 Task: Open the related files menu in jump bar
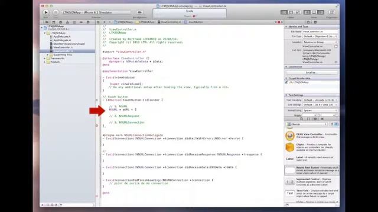click(x=98, y=22)
